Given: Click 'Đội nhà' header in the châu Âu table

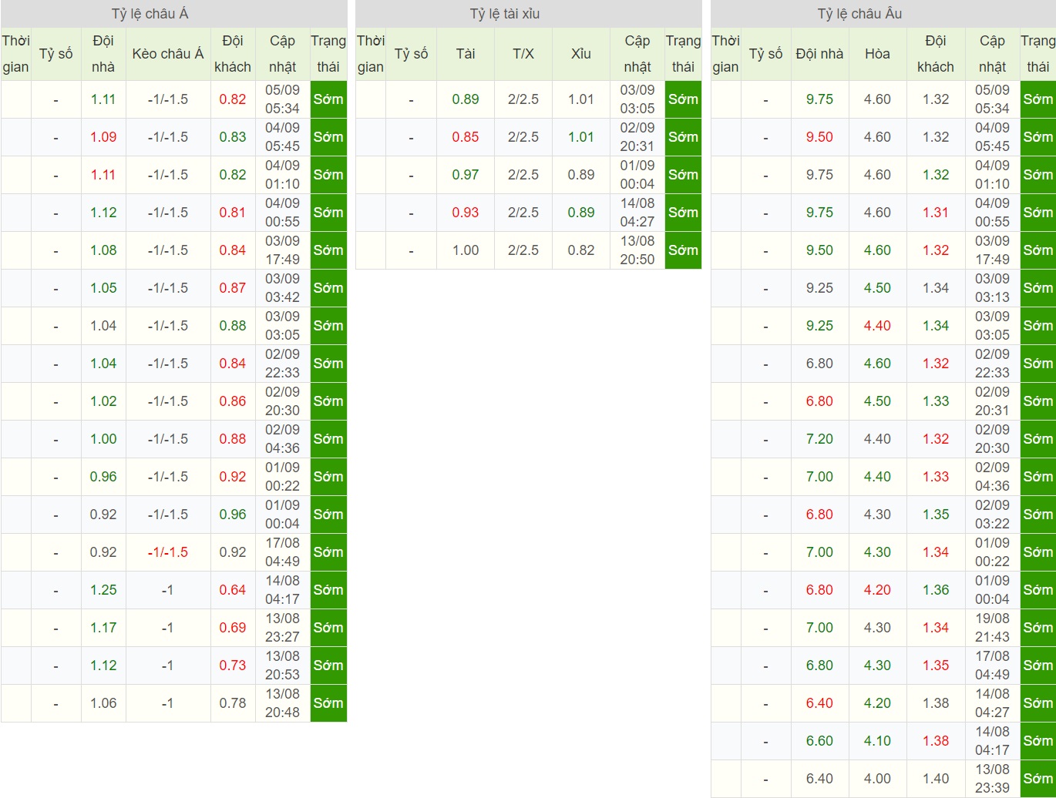Looking at the screenshot, I should click(x=819, y=54).
